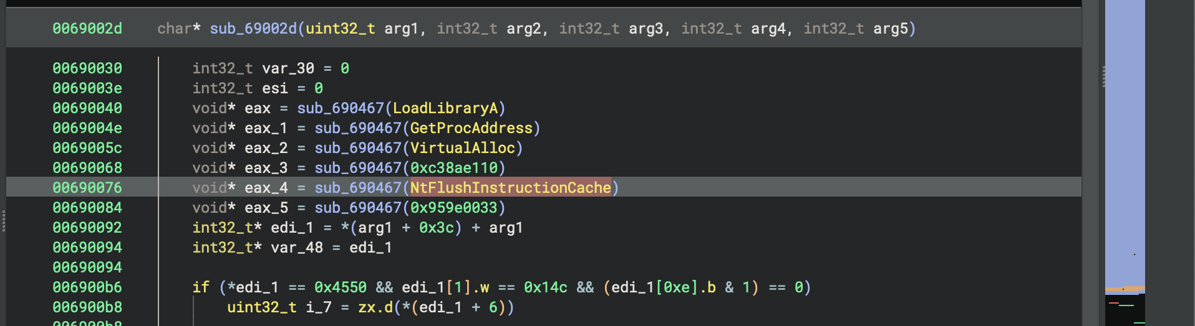
Task: Select variable i_7 declaration
Action: tap(319, 307)
